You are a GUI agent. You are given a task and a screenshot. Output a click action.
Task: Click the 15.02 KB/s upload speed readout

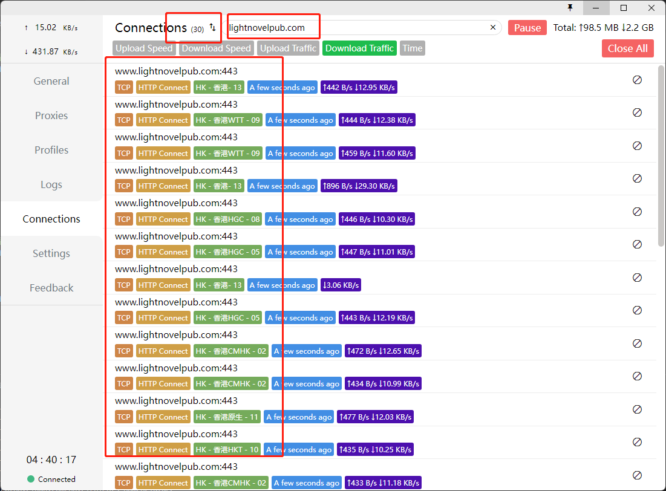tap(51, 28)
